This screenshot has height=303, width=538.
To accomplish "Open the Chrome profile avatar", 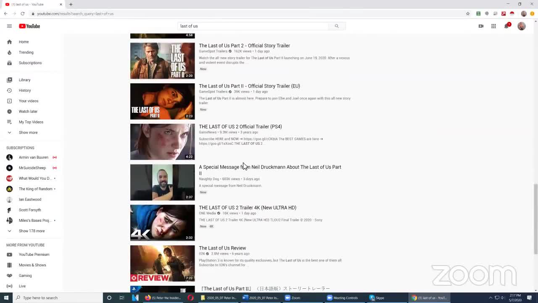I will pyautogui.click(x=524, y=13).
